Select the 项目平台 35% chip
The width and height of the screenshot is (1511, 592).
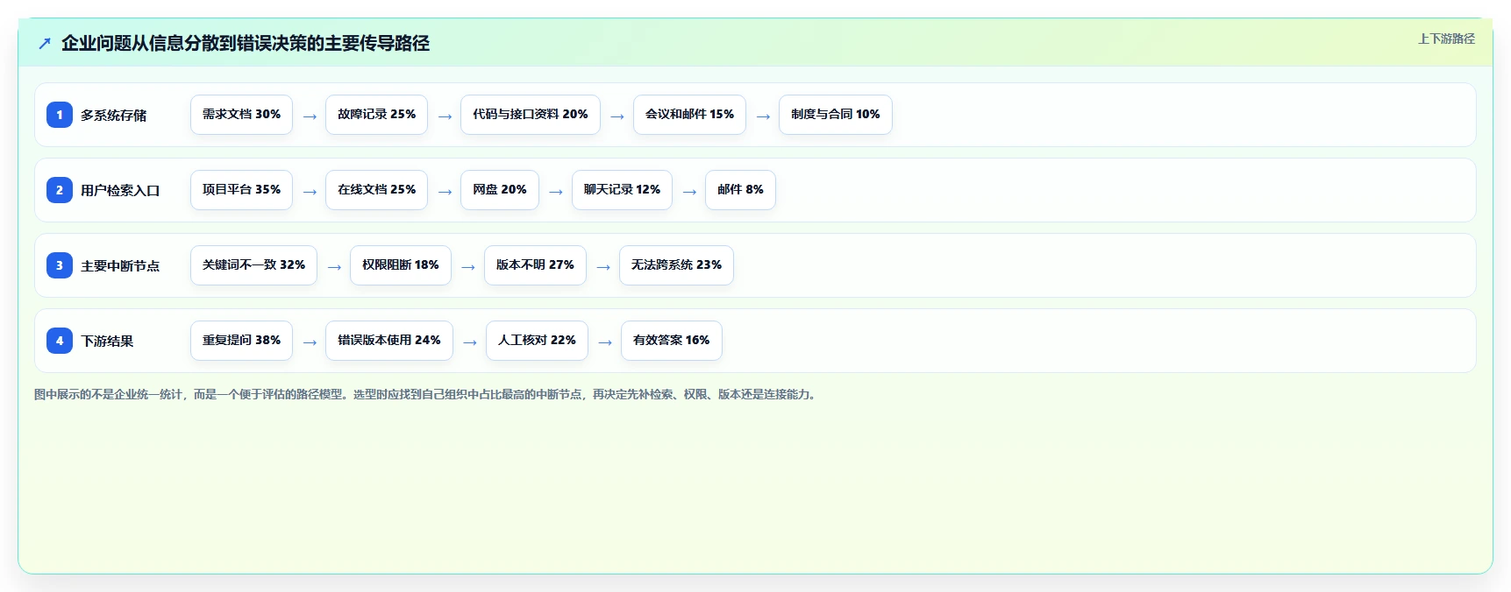click(x=241, y=190)
